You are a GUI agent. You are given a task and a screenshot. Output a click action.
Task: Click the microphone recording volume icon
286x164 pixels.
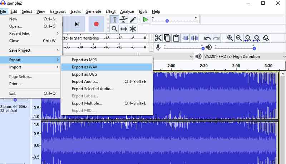point(158,47)
